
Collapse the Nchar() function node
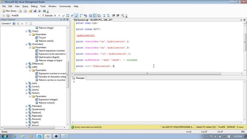point(27,93)
